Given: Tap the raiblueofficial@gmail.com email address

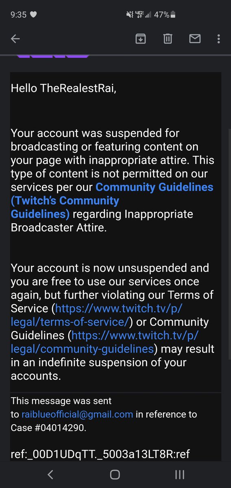Looking at the screenshot, I should pyautogui.click(x=77, y=414).
